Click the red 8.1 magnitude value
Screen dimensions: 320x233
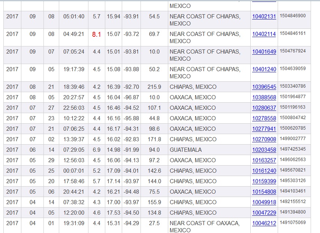pyautogui.click(x=96, y=34)
